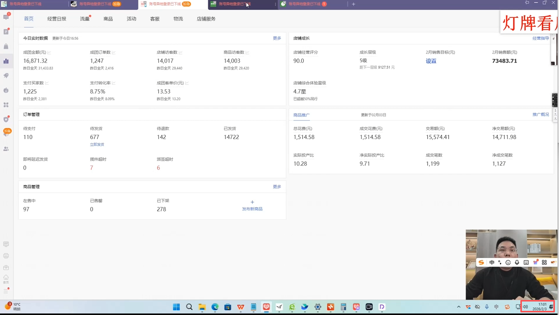Screen dimensions: 559x315
Task: Expand the sidebar hamburger menu at bottom
Action: point(6,291)
